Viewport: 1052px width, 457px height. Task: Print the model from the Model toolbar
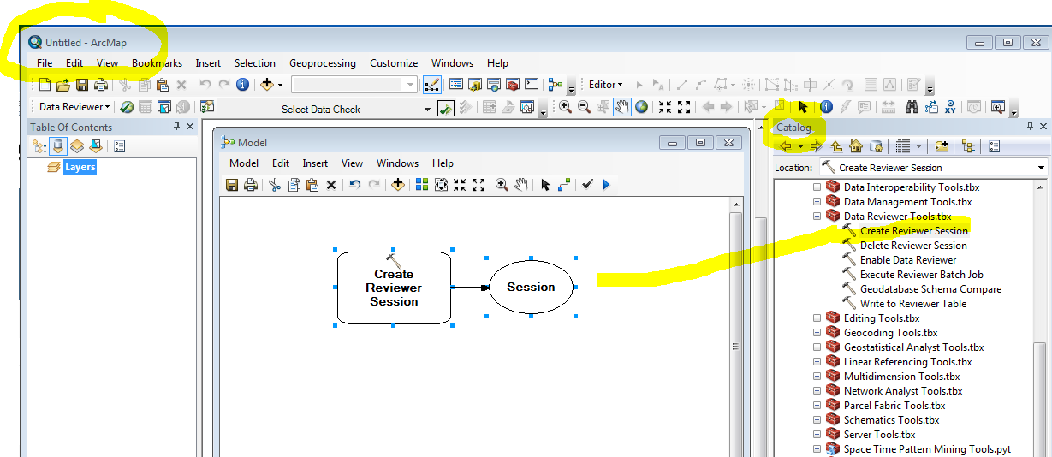click(251, 184)
